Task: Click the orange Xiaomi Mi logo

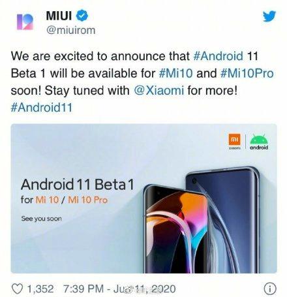Action: tap(235, 139)
